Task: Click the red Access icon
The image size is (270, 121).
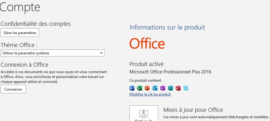Action: (178, 88)
